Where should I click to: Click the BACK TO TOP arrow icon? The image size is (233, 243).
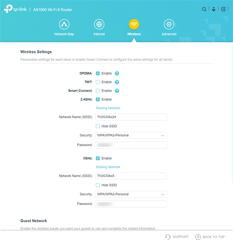198,237
